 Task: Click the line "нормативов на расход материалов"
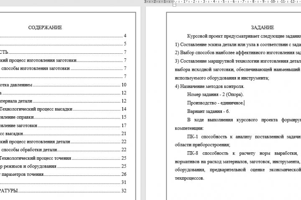pyautogui.click(x=238, y=162)
